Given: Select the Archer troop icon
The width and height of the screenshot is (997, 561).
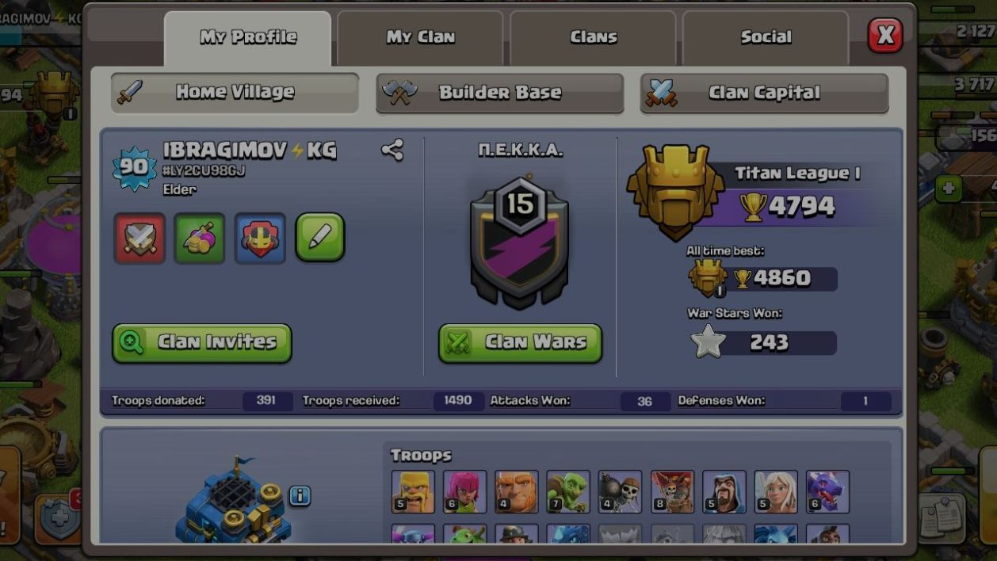Looking at the screenshot, I should 464,491.
